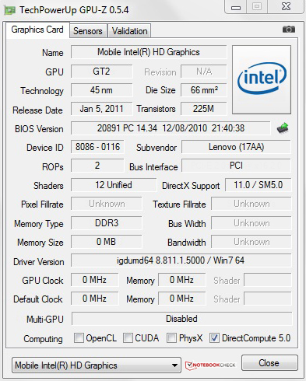Toggle the PhysX checkbox
306x381 pixels.
click(x=171, y=338)
